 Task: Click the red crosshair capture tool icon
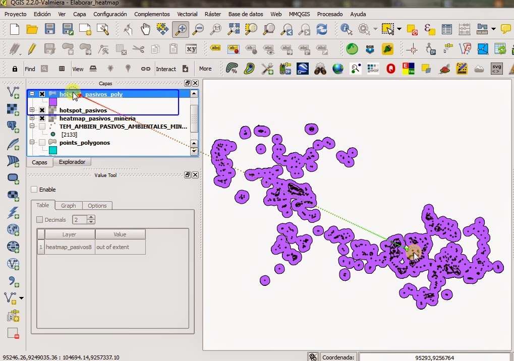(x=412, y=49)
